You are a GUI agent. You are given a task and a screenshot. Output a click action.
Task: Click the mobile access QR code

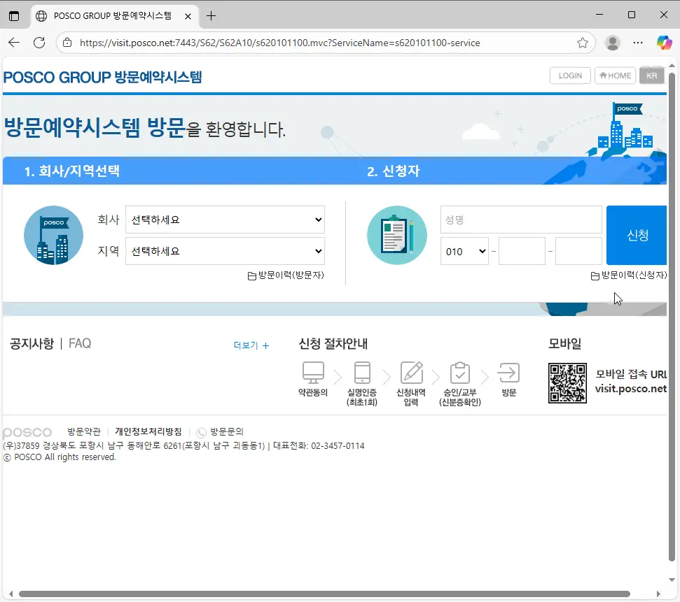567,382
